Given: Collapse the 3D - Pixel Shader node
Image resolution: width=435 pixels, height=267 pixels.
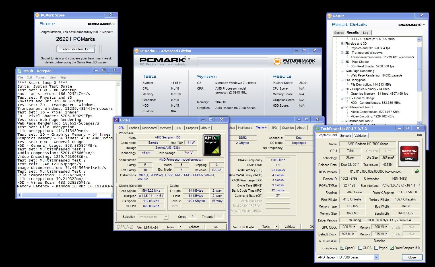Looking at the screenshot, I should 342,62.
